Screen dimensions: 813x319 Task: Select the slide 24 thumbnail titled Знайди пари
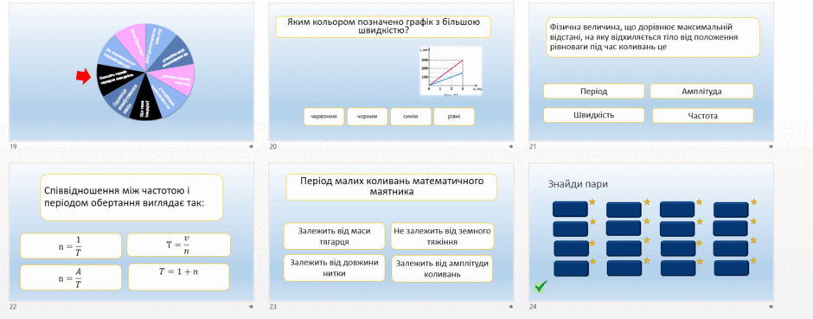[x=651, y=232]
